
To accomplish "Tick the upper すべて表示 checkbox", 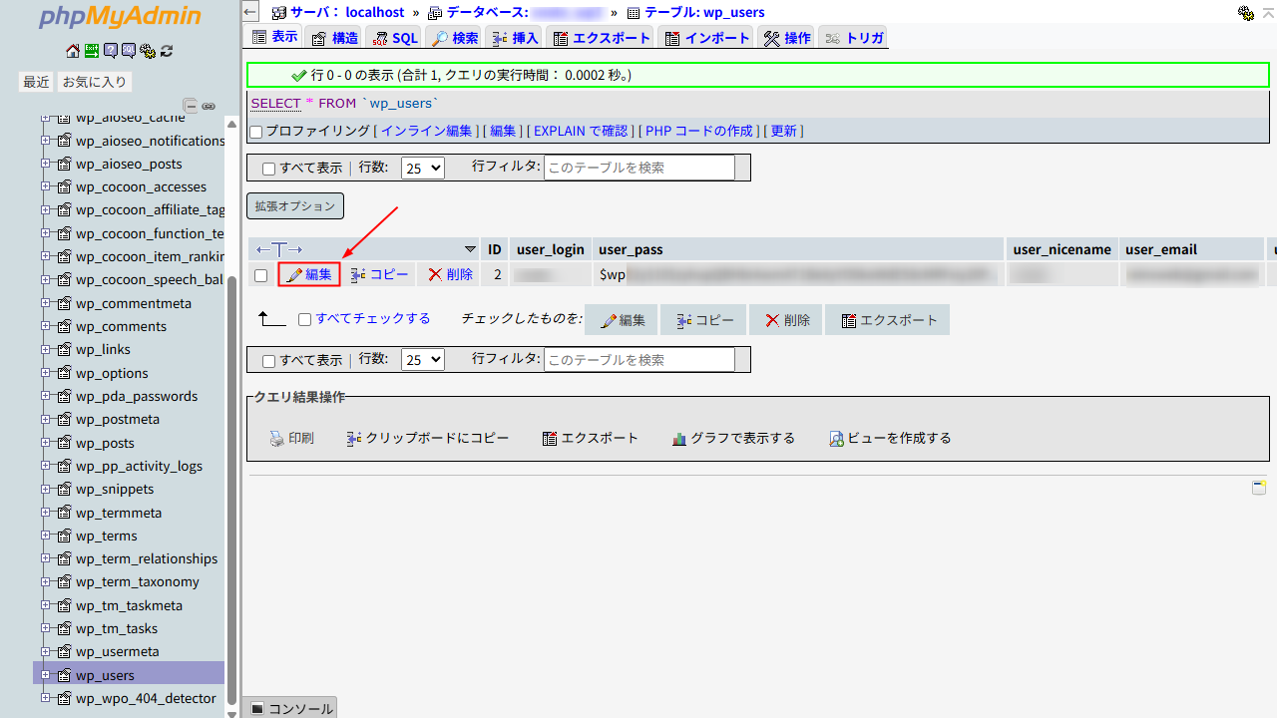I will coord(268,169).
